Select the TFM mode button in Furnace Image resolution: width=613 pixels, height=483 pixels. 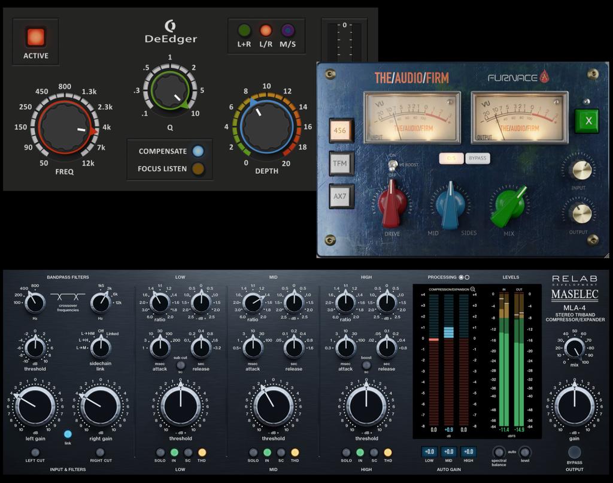pyautogui.click(x=340, y=163)
